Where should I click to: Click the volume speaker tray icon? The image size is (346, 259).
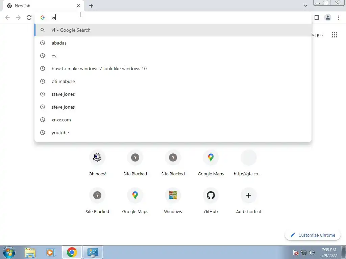[312, 252]
